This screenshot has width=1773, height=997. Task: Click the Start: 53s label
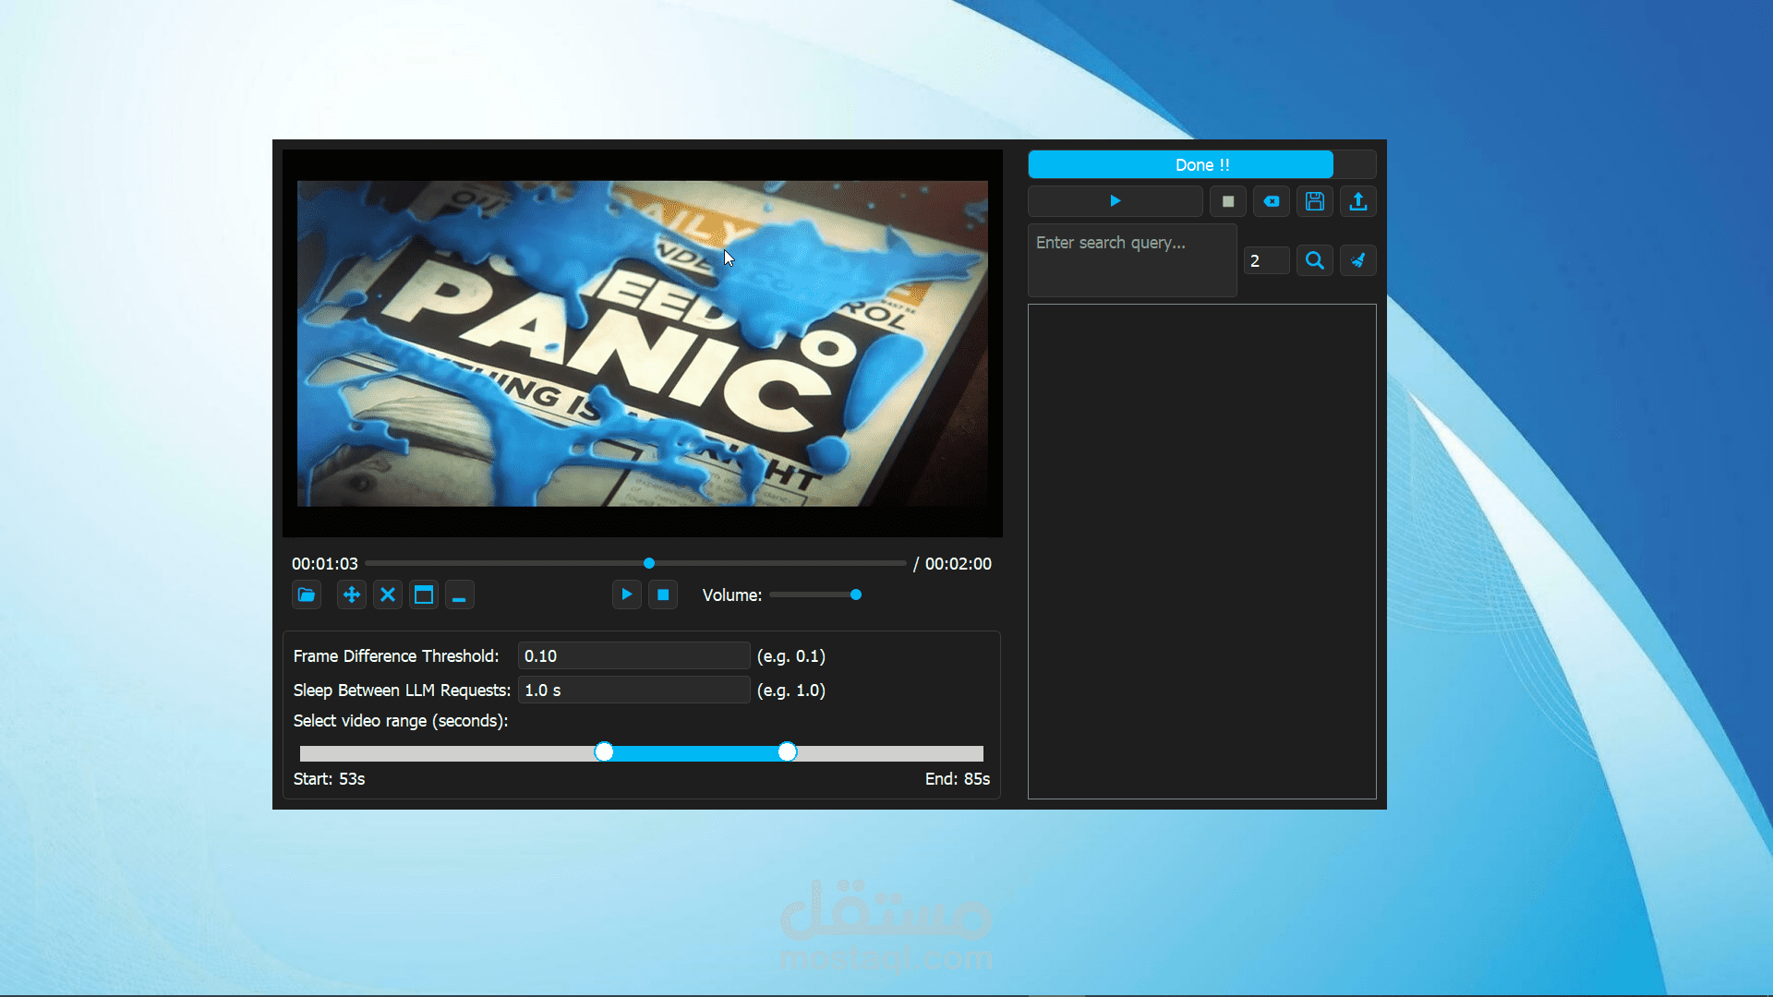click(x=329, y=778)
